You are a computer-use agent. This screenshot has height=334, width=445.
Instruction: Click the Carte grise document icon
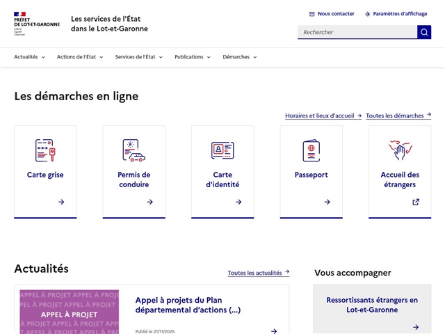click(x=45, y=150)
